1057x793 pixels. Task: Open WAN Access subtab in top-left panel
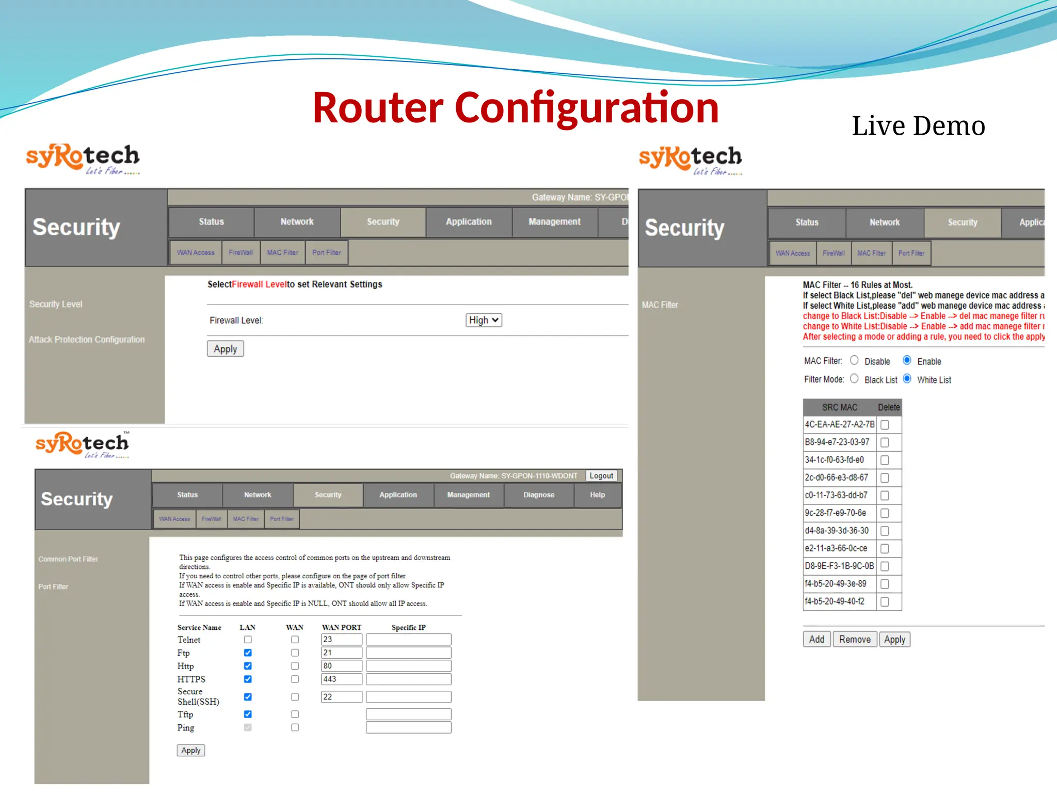(196, 252)
